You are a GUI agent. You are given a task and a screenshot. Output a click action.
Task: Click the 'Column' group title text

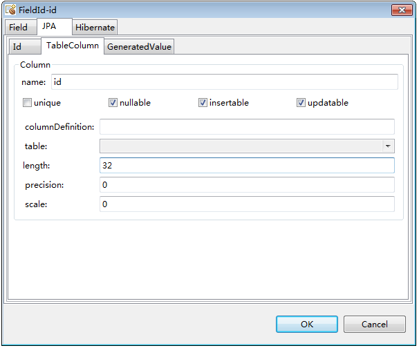point(35,65)
